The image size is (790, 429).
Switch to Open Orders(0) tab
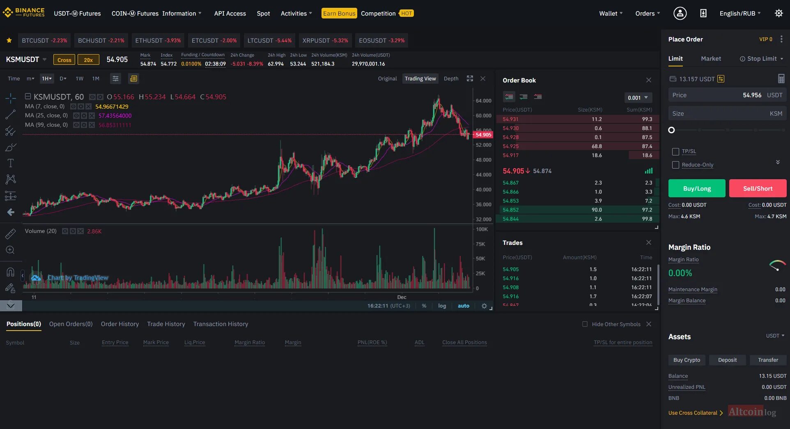71,324
